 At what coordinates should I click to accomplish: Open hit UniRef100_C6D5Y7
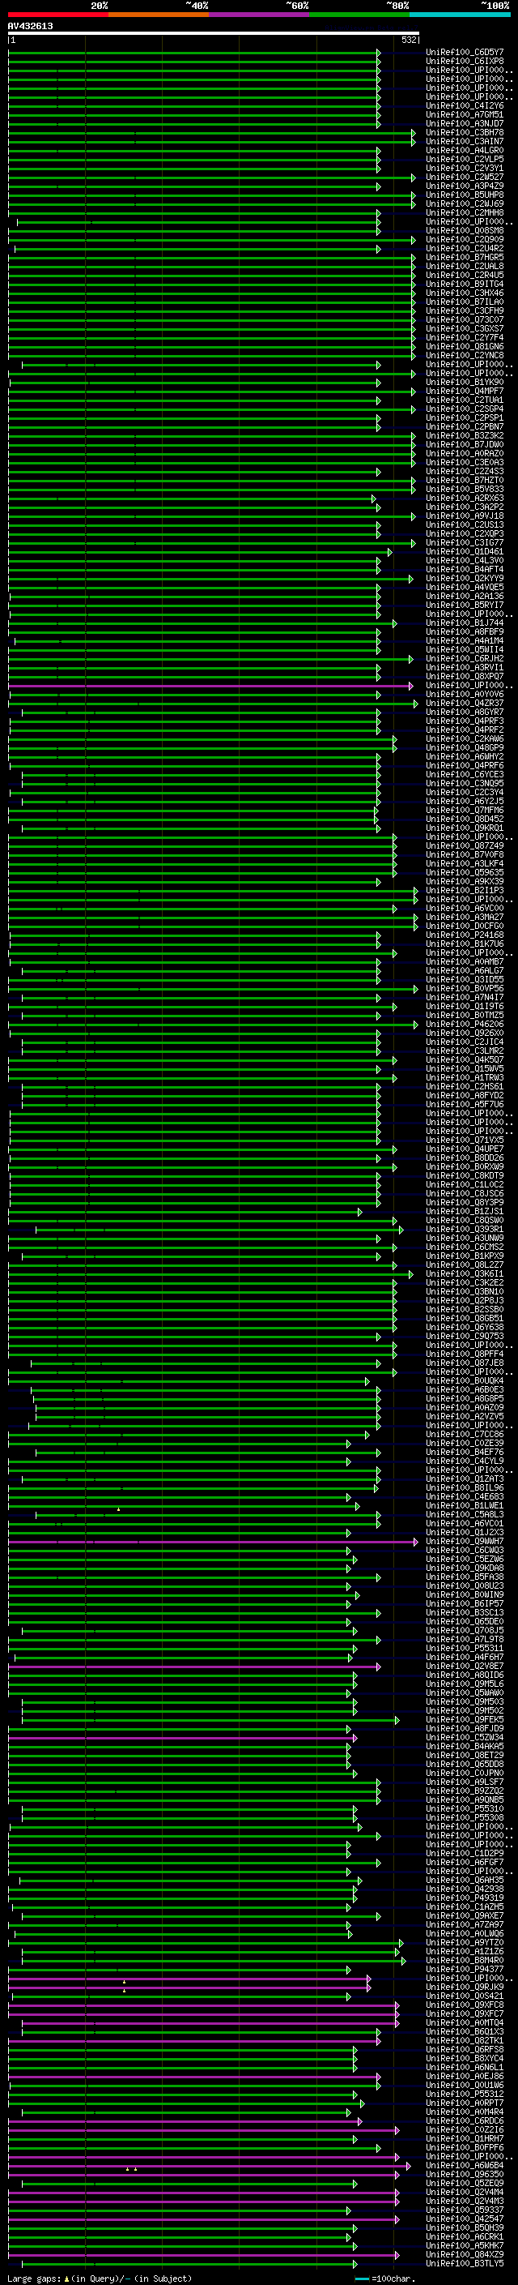click(x=465, y=53)
